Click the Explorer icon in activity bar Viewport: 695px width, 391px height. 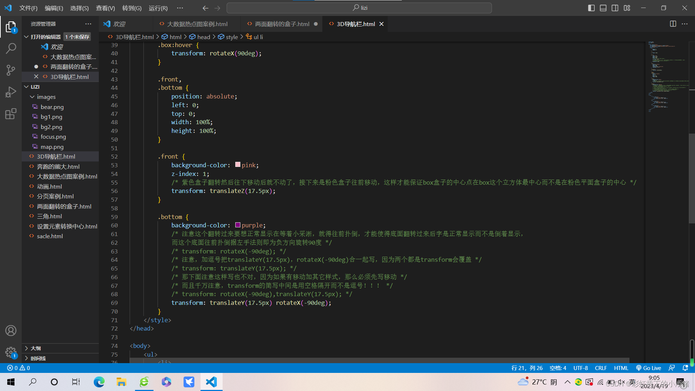pyautogui.click(x=10, y=27)
